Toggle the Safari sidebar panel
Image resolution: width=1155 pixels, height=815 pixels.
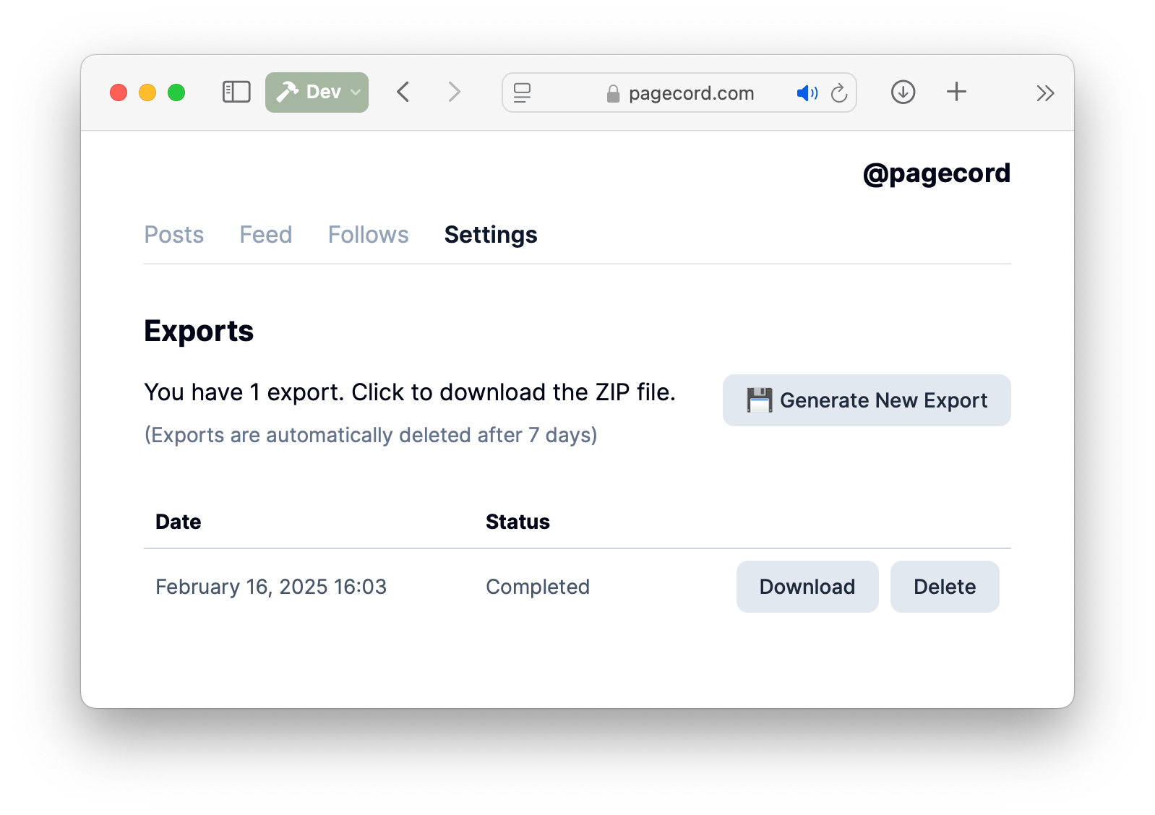coord(236,92)
